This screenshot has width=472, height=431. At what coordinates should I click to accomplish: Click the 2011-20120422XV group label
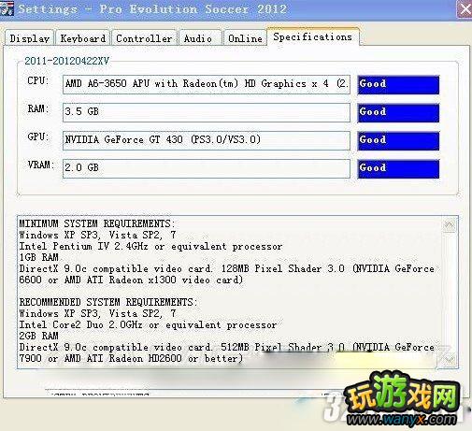(66, 61)
